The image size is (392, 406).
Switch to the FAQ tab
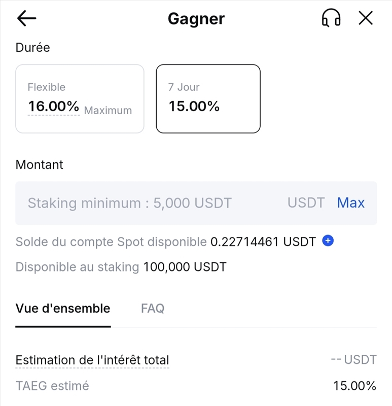click(152, 308)
